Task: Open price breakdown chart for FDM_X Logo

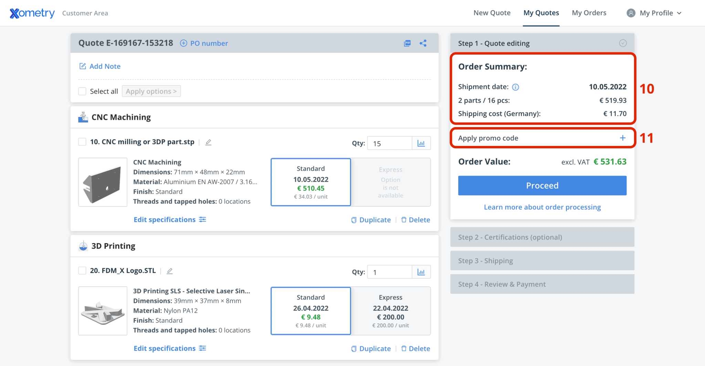Action: pyautogui.click(x=421, y=272)
